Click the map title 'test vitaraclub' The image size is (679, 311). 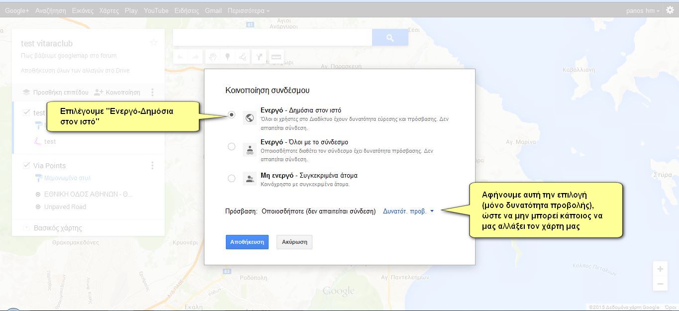47,43
